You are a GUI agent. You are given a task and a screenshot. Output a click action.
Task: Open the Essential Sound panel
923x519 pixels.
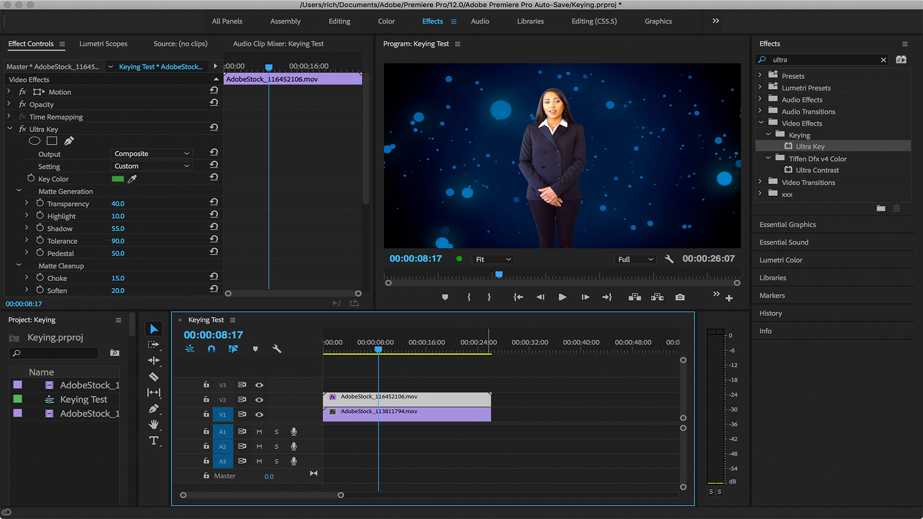784,242
